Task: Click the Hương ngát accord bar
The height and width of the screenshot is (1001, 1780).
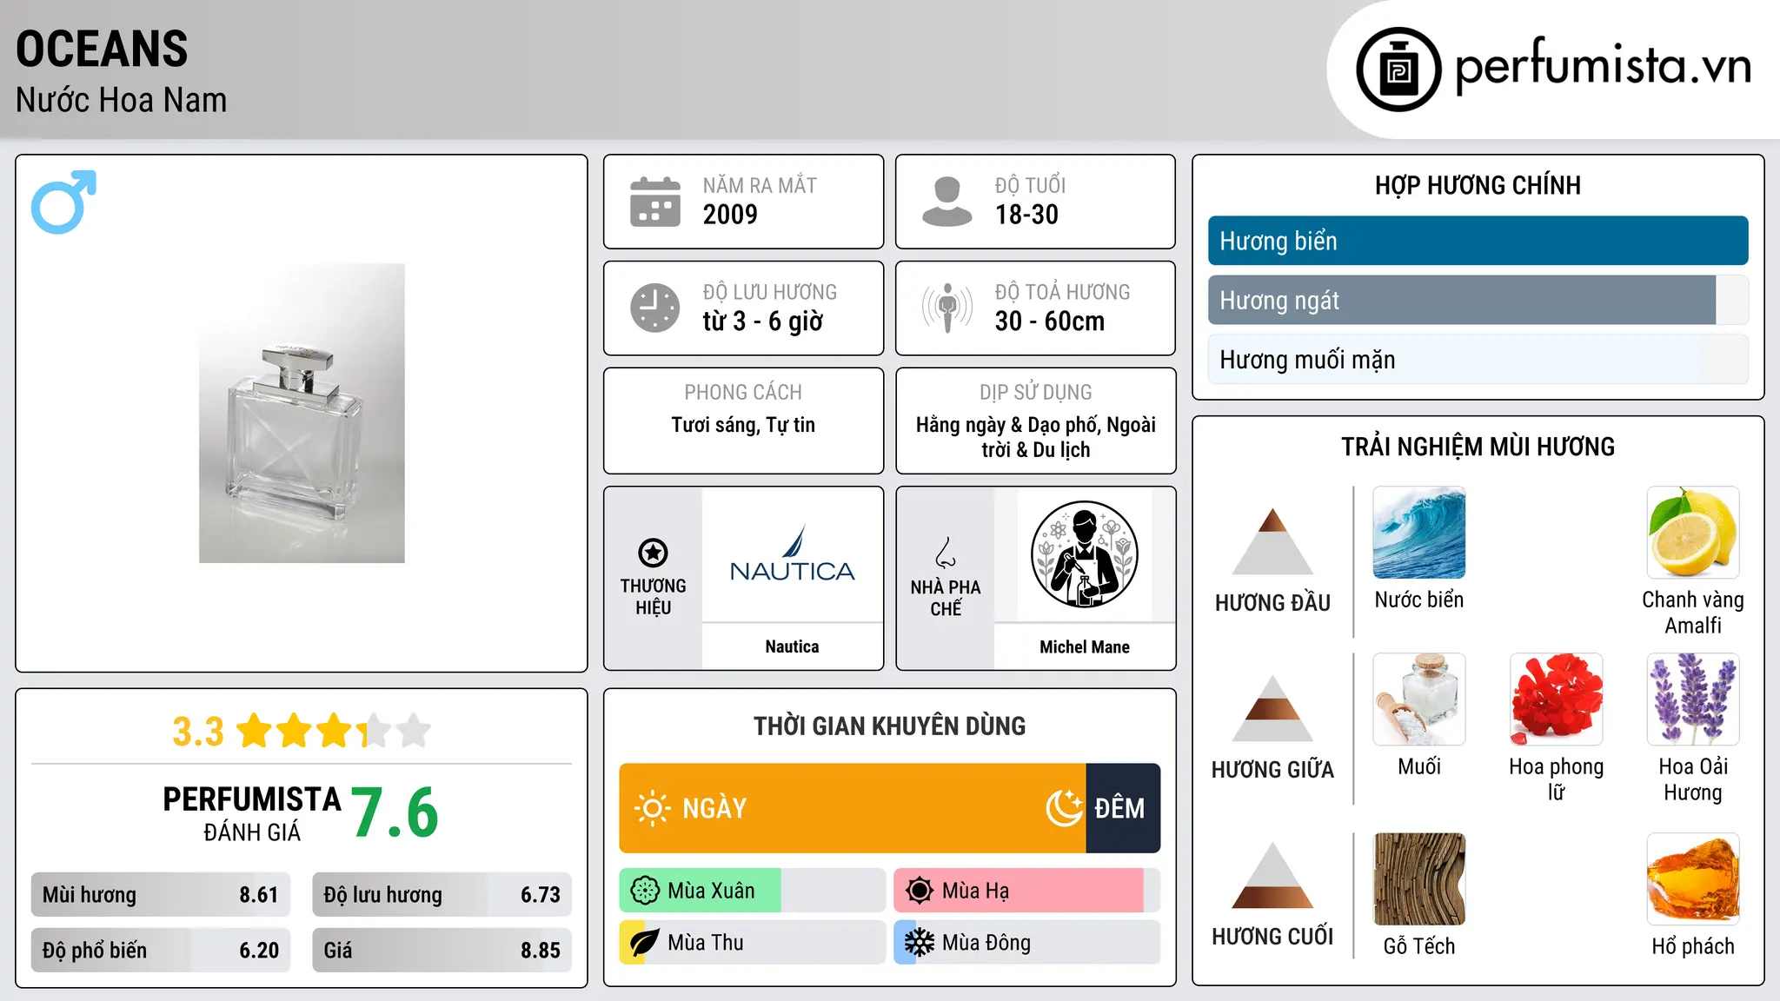Action: tap(1478, 300)
